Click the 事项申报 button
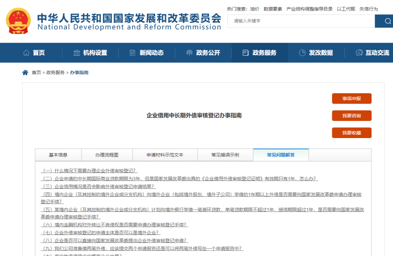This screenshot has width=393, height=256. [x=352, y=98]
